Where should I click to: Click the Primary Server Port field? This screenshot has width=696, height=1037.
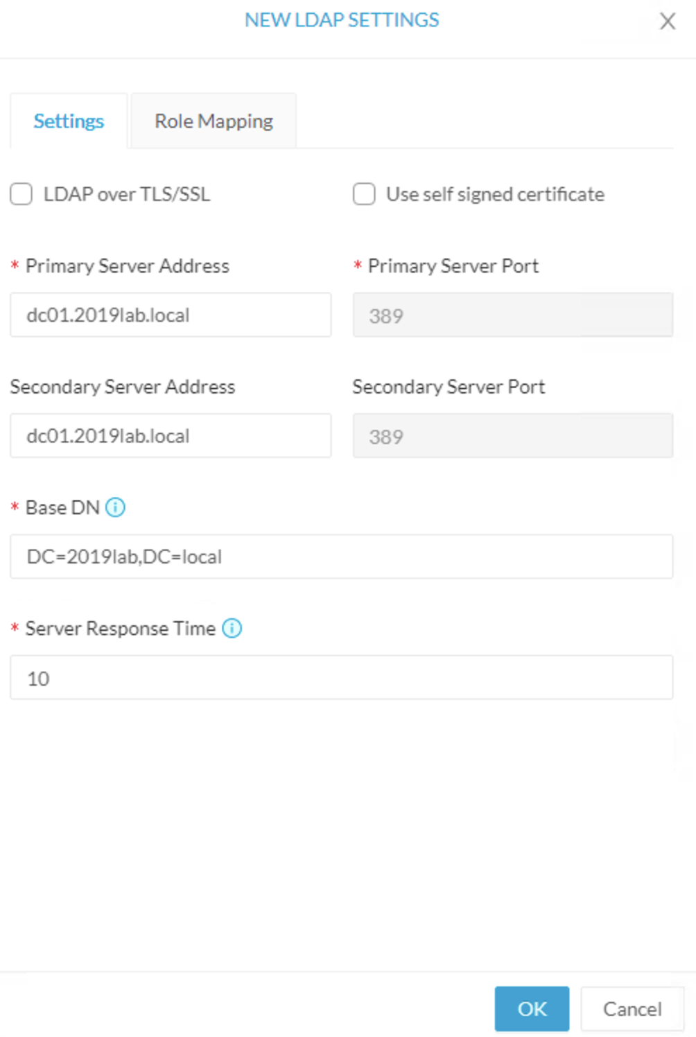pyautogui.click(x=513, y=315)
